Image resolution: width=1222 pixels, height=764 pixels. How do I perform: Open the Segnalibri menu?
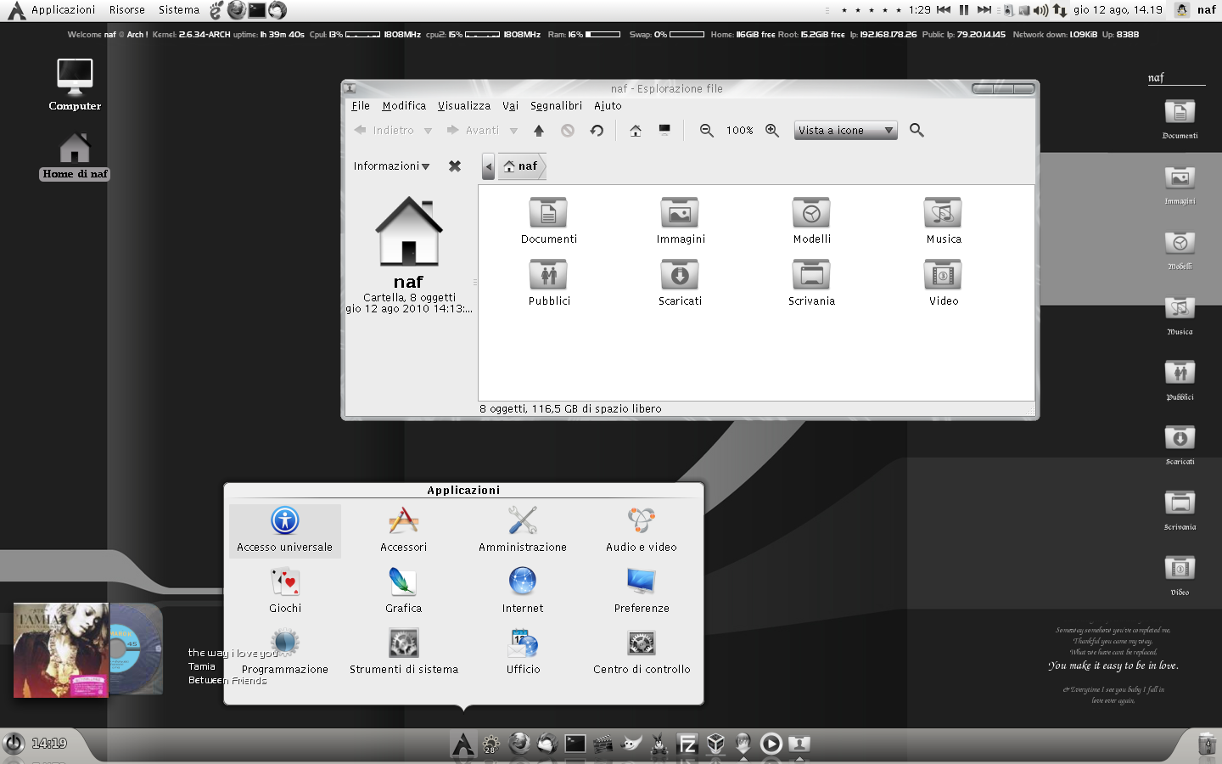(x=556, y=105)
